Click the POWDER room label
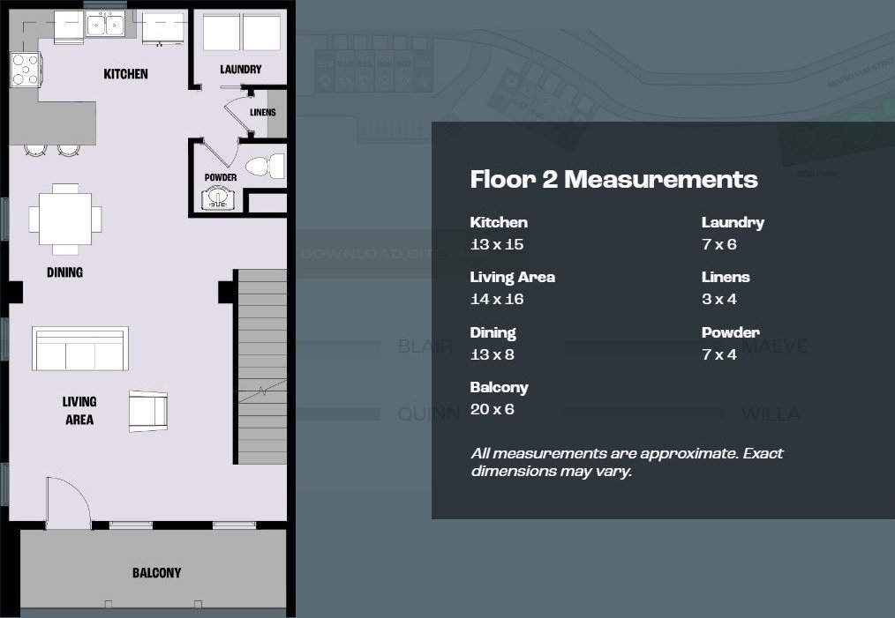Image resolution: width=895 pixels, height=618 pixels. (x=221, y=177)
